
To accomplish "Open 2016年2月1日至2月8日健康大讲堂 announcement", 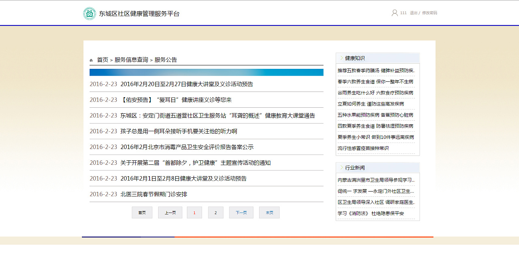I will click(183, 179).
